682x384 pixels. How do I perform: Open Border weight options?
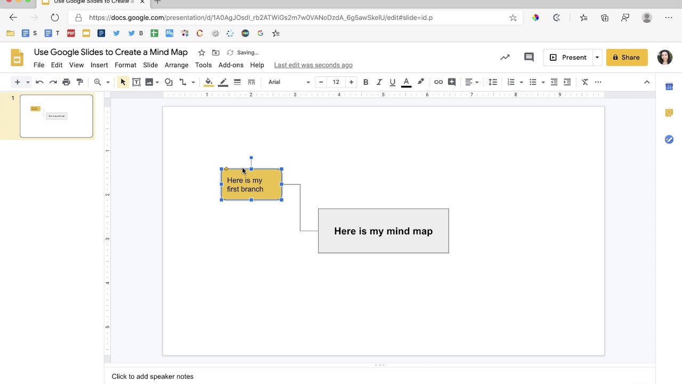tap(238, 82)
